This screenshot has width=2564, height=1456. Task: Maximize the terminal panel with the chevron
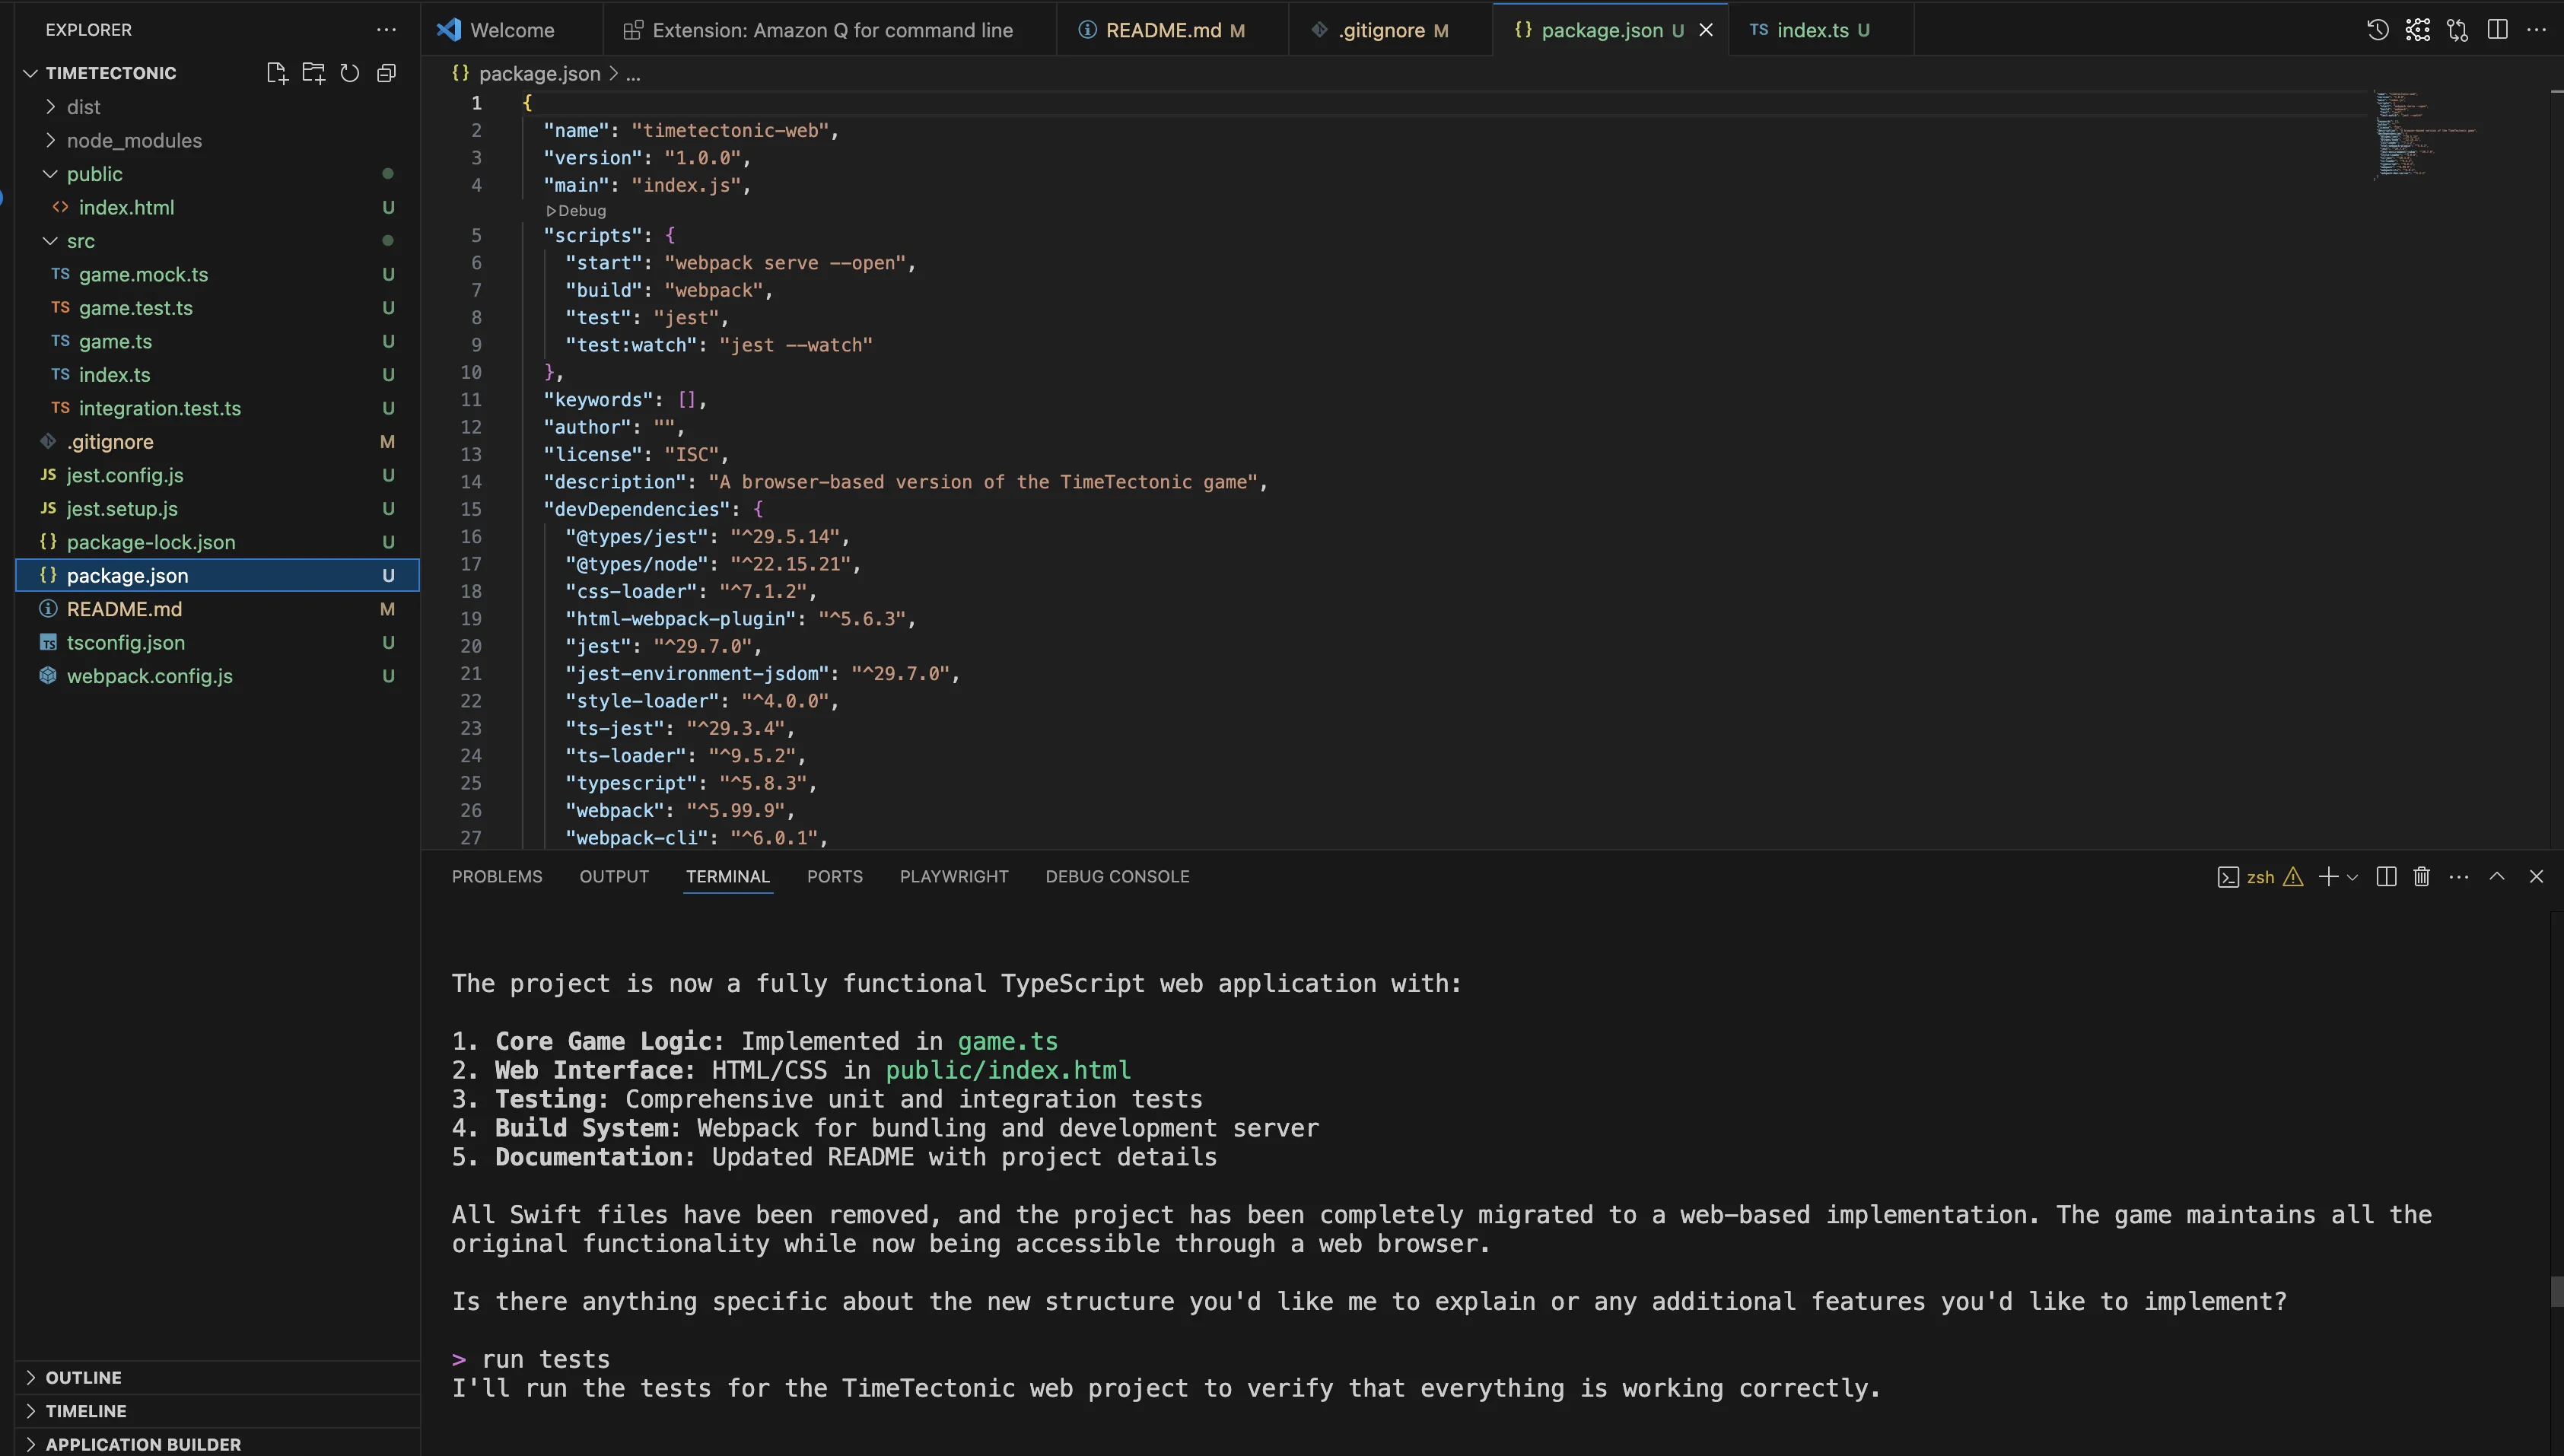point(2497,877)
